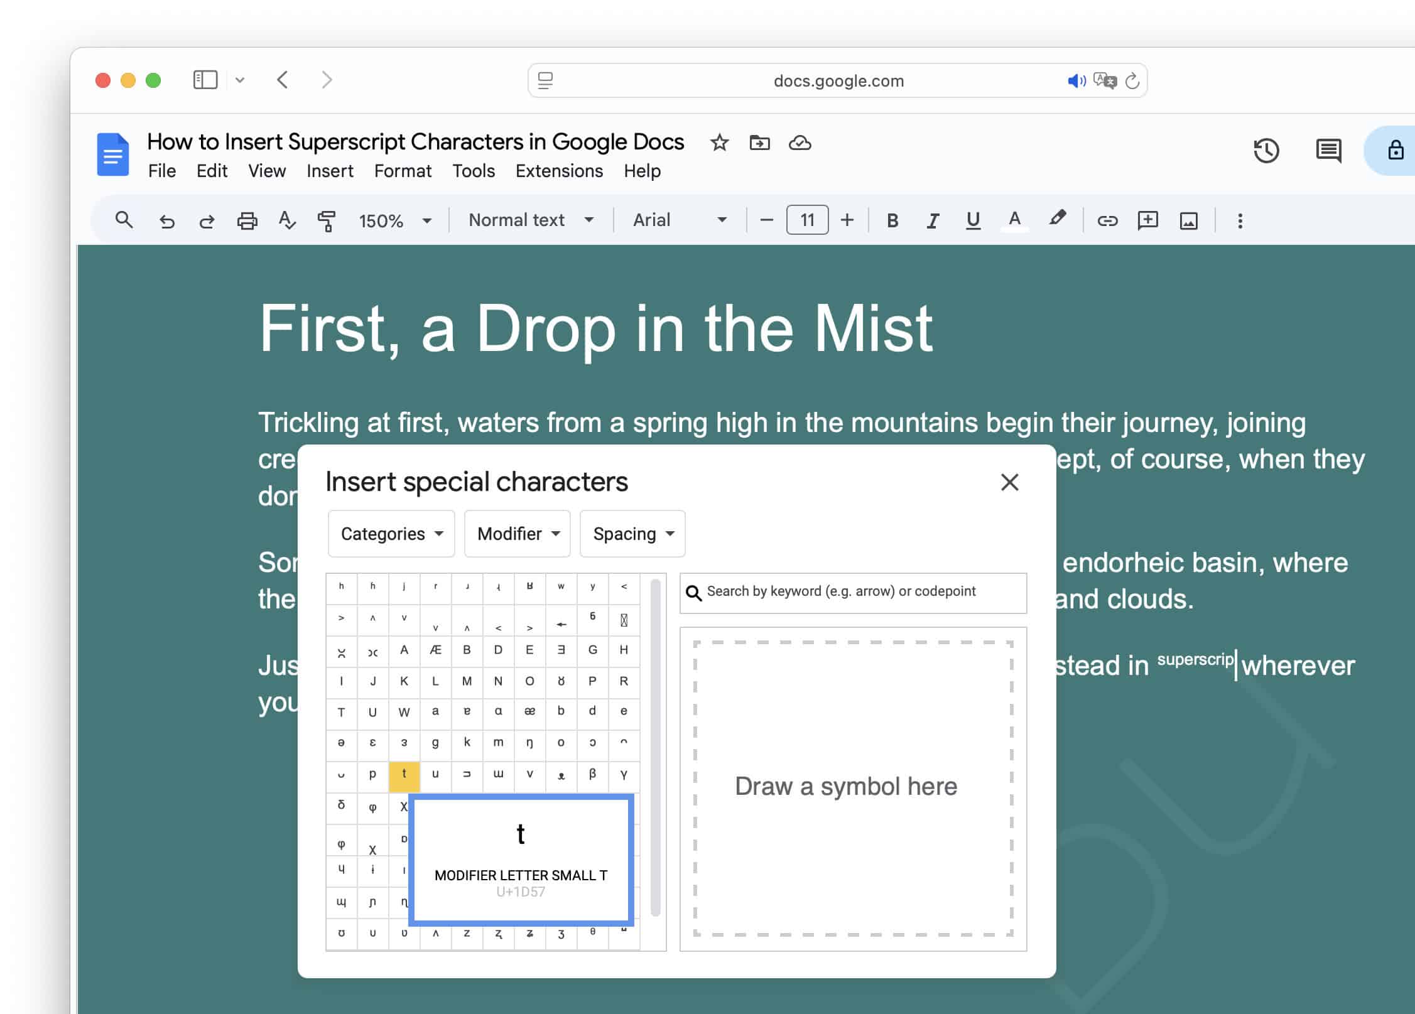
Task: Undo the last action
Action: coord(166,220)
